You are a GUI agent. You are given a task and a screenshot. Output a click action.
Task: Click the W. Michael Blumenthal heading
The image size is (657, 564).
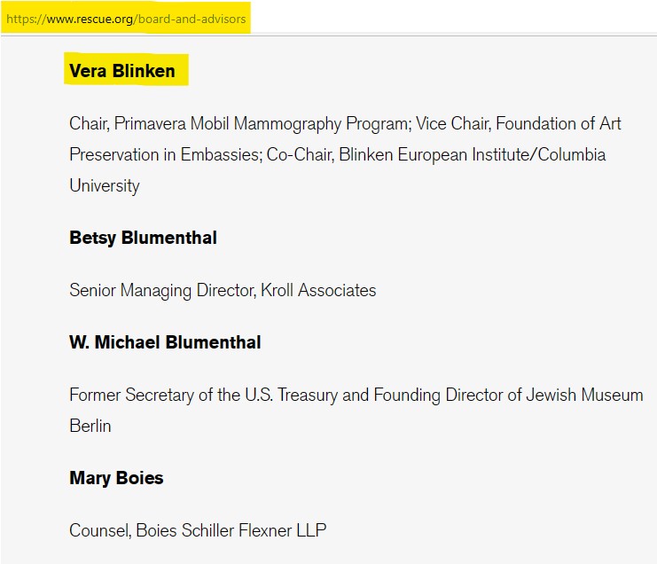(x=165, y=342)
